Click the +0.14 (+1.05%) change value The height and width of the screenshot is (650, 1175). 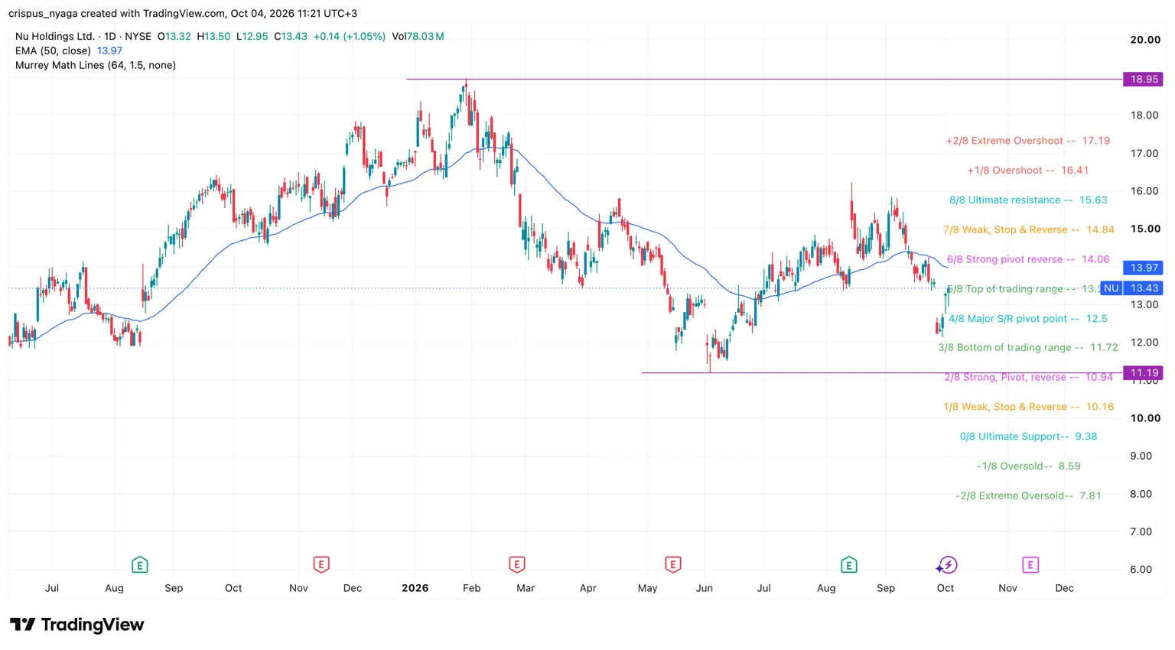(x=350, y=36)
